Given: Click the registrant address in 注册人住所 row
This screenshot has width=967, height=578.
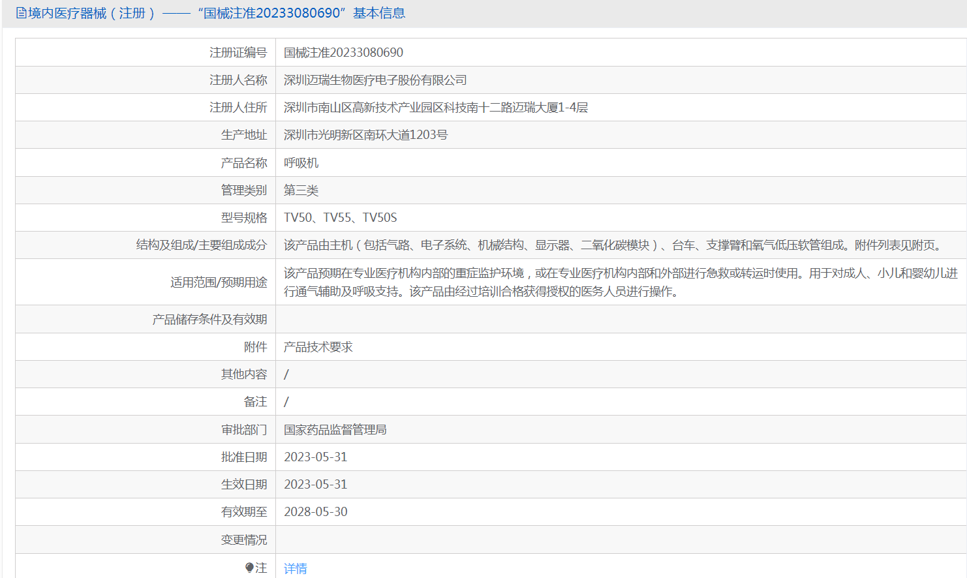Looking at the screenshot, I should 435,108.
